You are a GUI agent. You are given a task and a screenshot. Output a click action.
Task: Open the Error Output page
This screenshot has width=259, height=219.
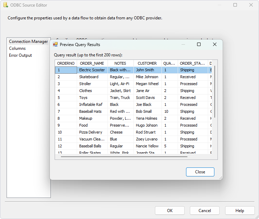tap(20, 55)
